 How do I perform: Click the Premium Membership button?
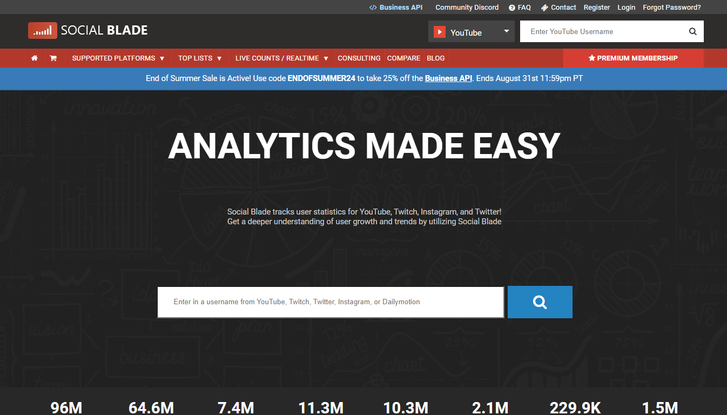pos(633,58)
